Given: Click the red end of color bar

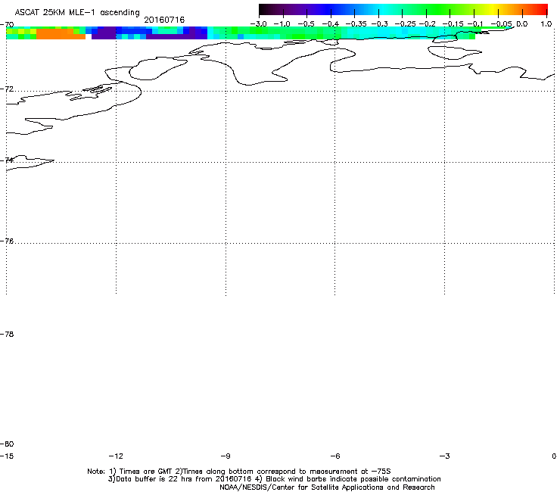Looking at the screenshot, I should click(543, 9).
